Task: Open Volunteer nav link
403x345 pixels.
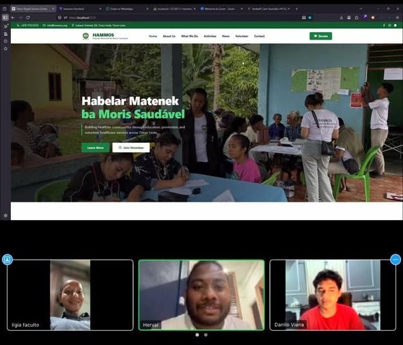Action: tap(242, 36)
